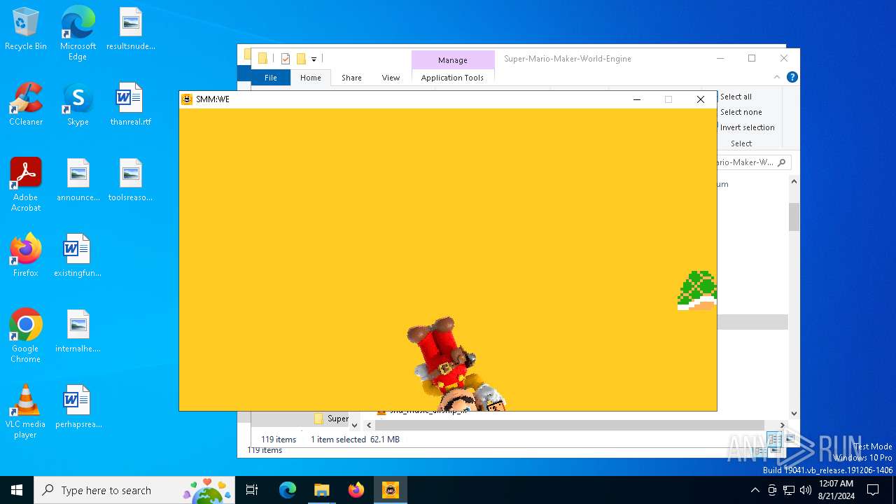Image resolution: width=896 pixels, height=504 pixels.
Task: Open the Windows Start menu
Action: click(17, 490)
